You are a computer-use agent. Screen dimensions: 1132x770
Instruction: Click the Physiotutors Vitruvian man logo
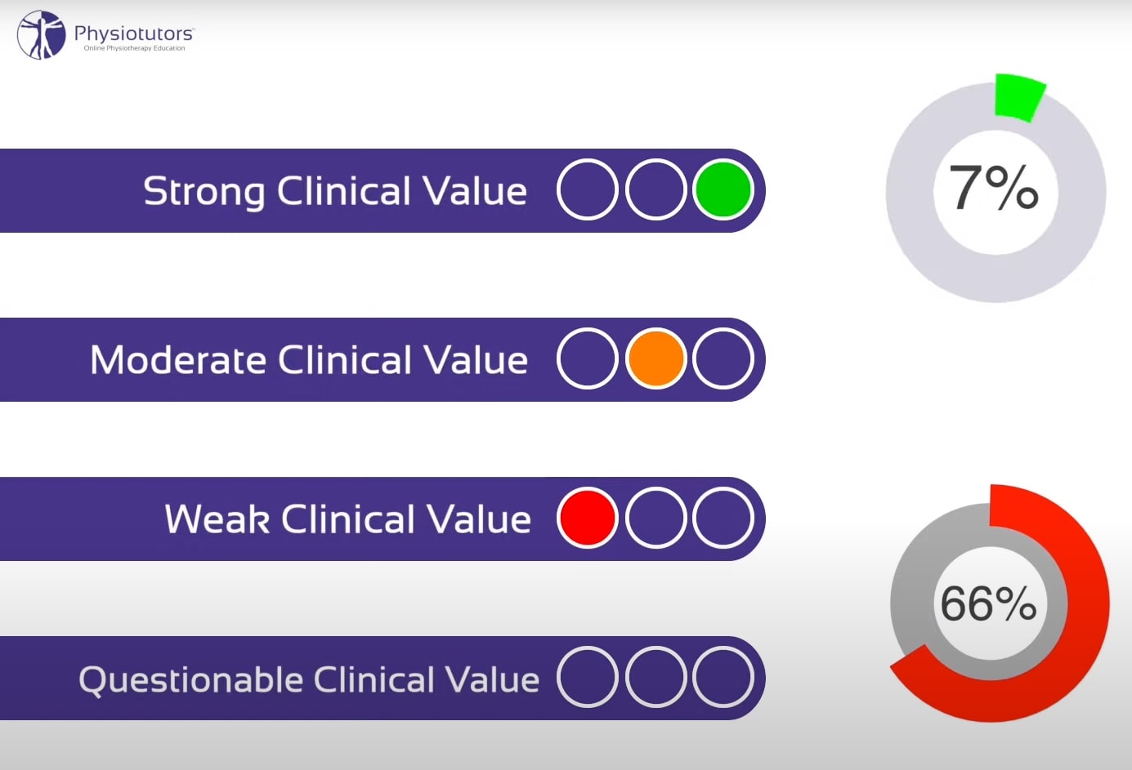click(41, 35)
